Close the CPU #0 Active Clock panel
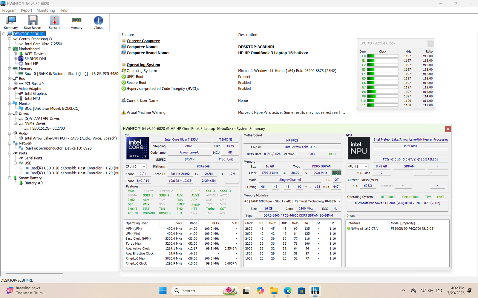Viewport: 478px width, 298px height. point(430,43)
